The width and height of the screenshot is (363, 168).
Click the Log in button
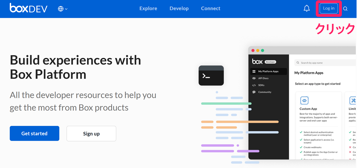pyautogui.click(x=329, y=9)
